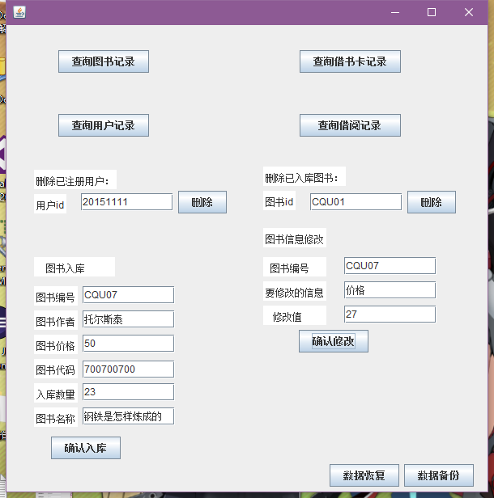Click the 确认入库 button
Viewport: 494px width, 498px height.
[x=86, y=448]
